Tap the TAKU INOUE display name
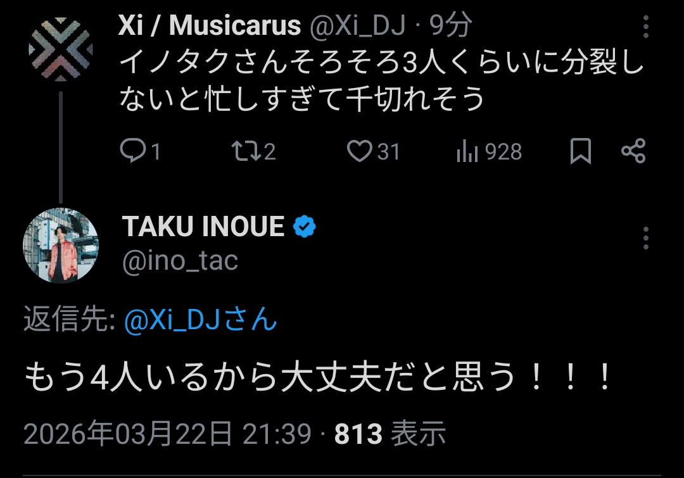This screenshot has height=478, width=684. 203,226
